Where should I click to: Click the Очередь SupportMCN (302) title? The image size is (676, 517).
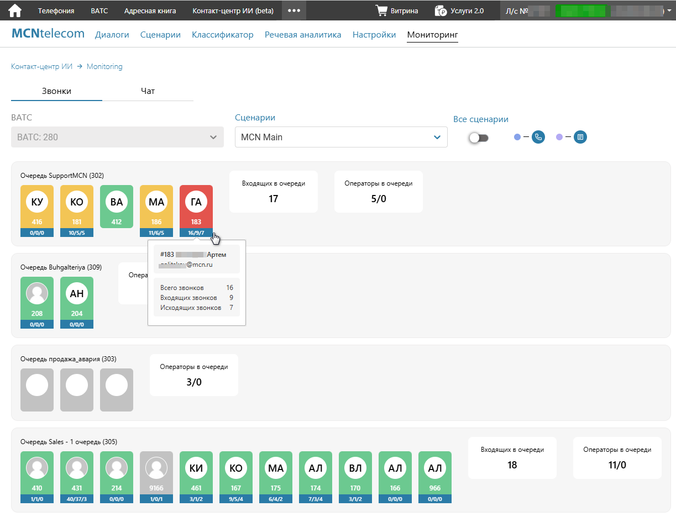(62, 176)
